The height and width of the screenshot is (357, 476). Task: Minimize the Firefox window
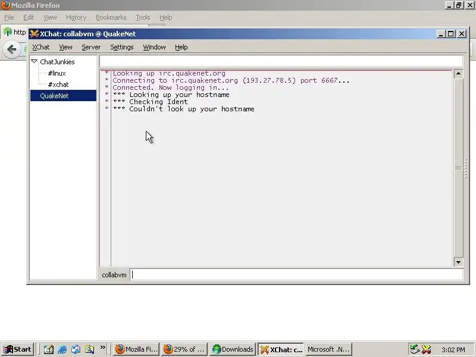click(x=449, y=5)
